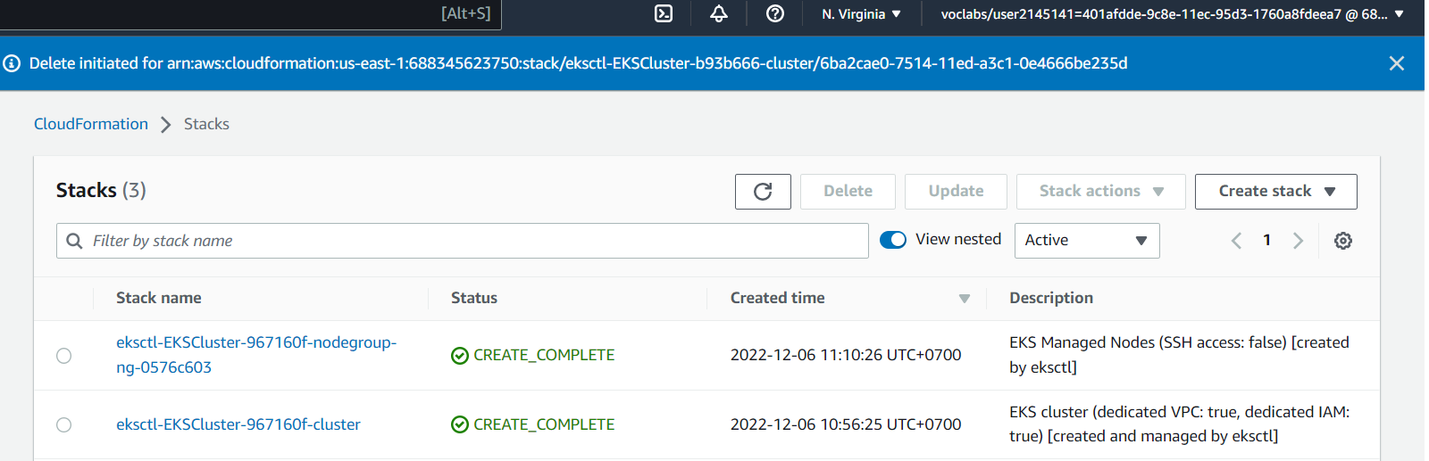Click the Stacks breadcrumb text
This screenshot has width=1429, height=461.
206,124
